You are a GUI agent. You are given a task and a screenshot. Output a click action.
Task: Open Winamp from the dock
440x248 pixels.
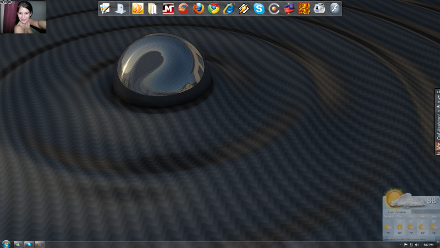244,8
